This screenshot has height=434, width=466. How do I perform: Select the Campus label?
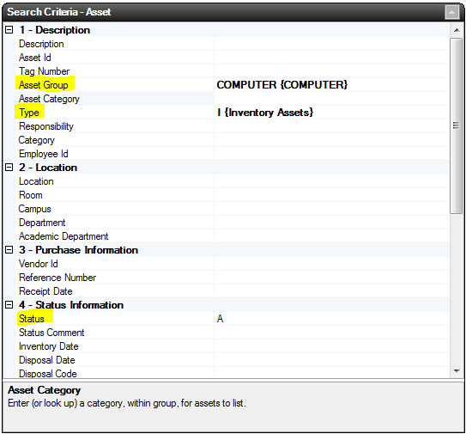(35, 209)
